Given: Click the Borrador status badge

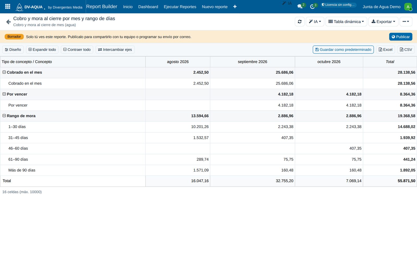Looking at the screenshot, I should (14, 37).
